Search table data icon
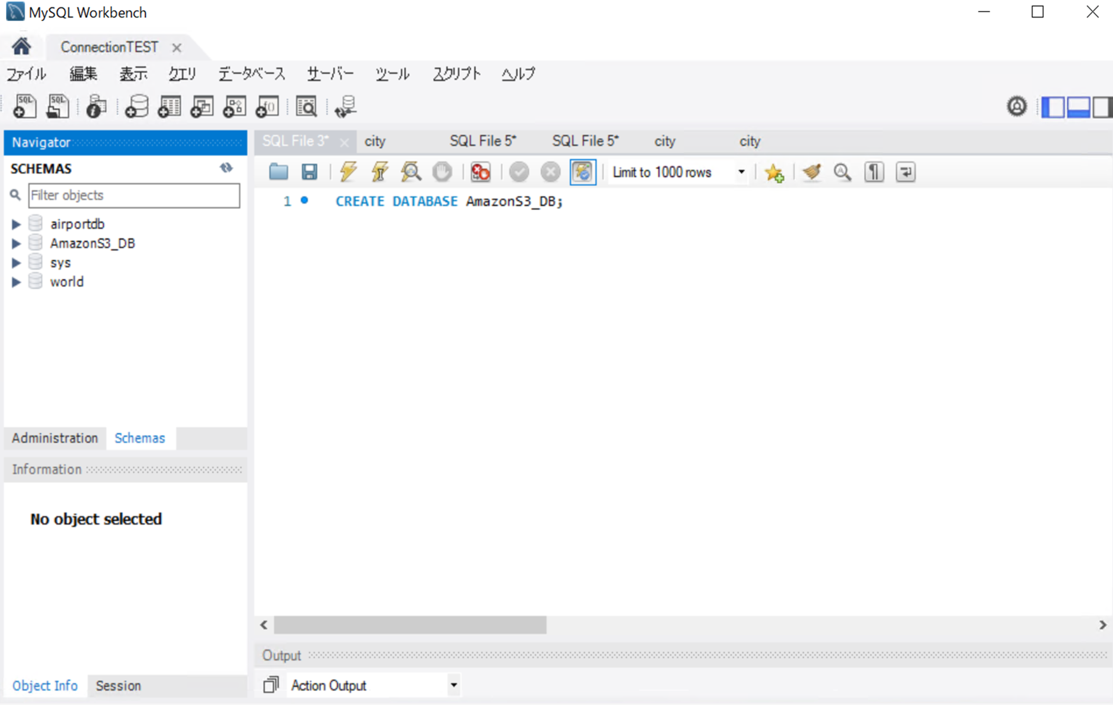The height and width of the screenshot is (705, 1113). coord(306,106)
